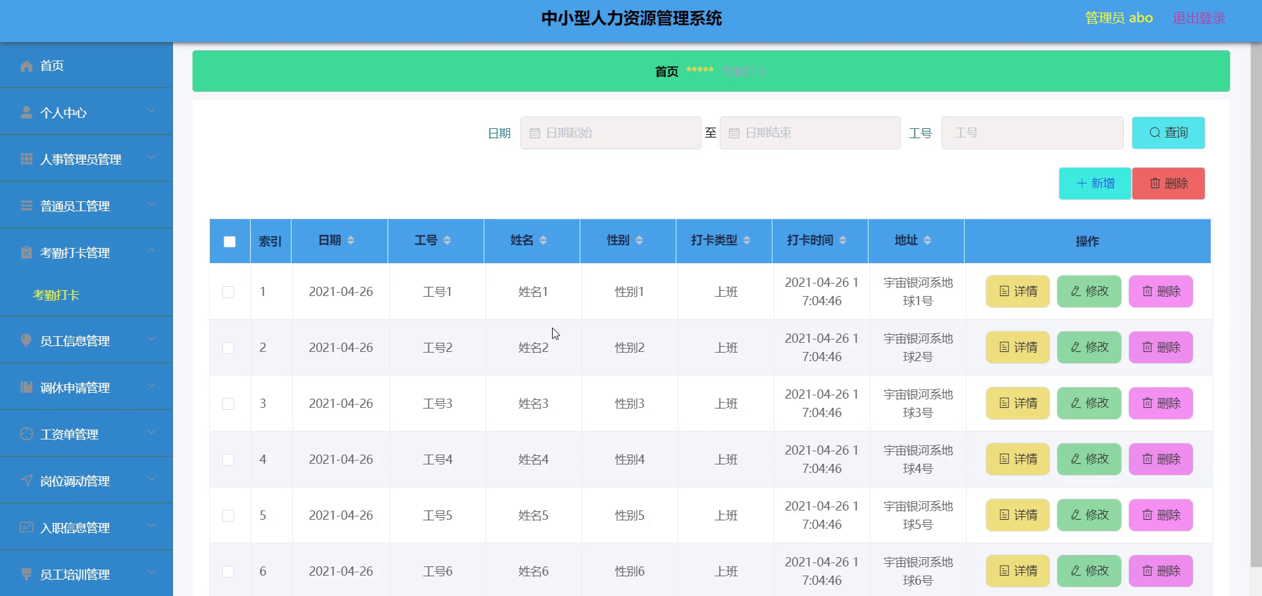Sort by 姓名 column arrows
This screenshot has height=596, width=1262.
(543, 240)
